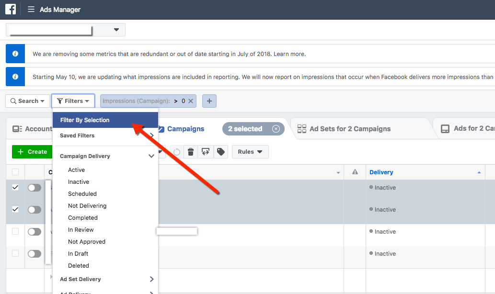Switch on the fourth campaign toggle
This screenshot has height=294, width=495.
click(35, 254)
